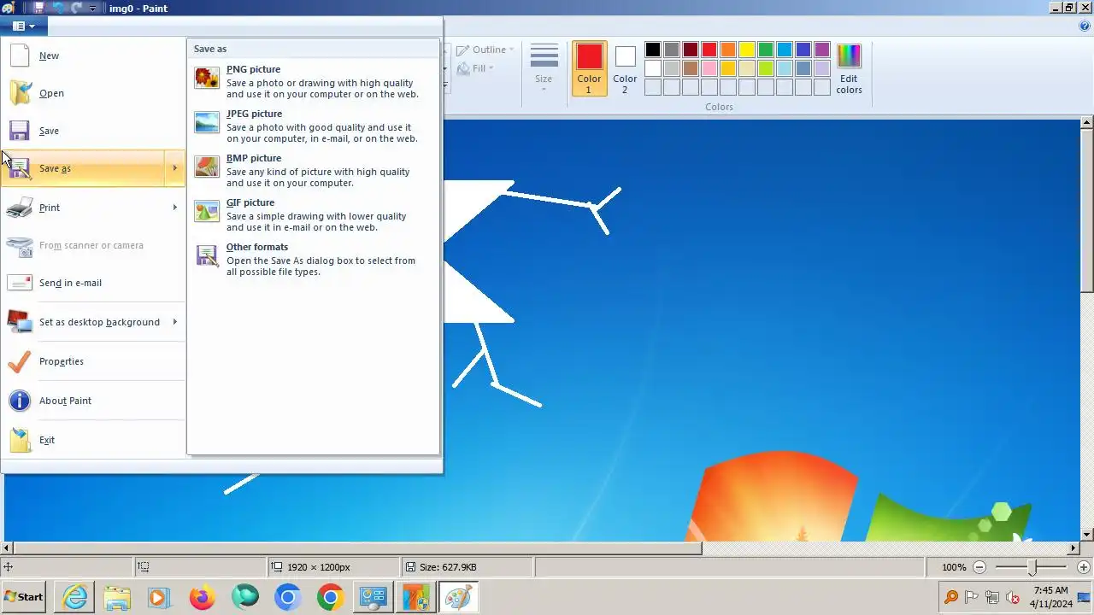Viewport: 1094px width, 615px height.
Task: Expand Set as desktop background submenu arrow
Action: coord(175,322)
